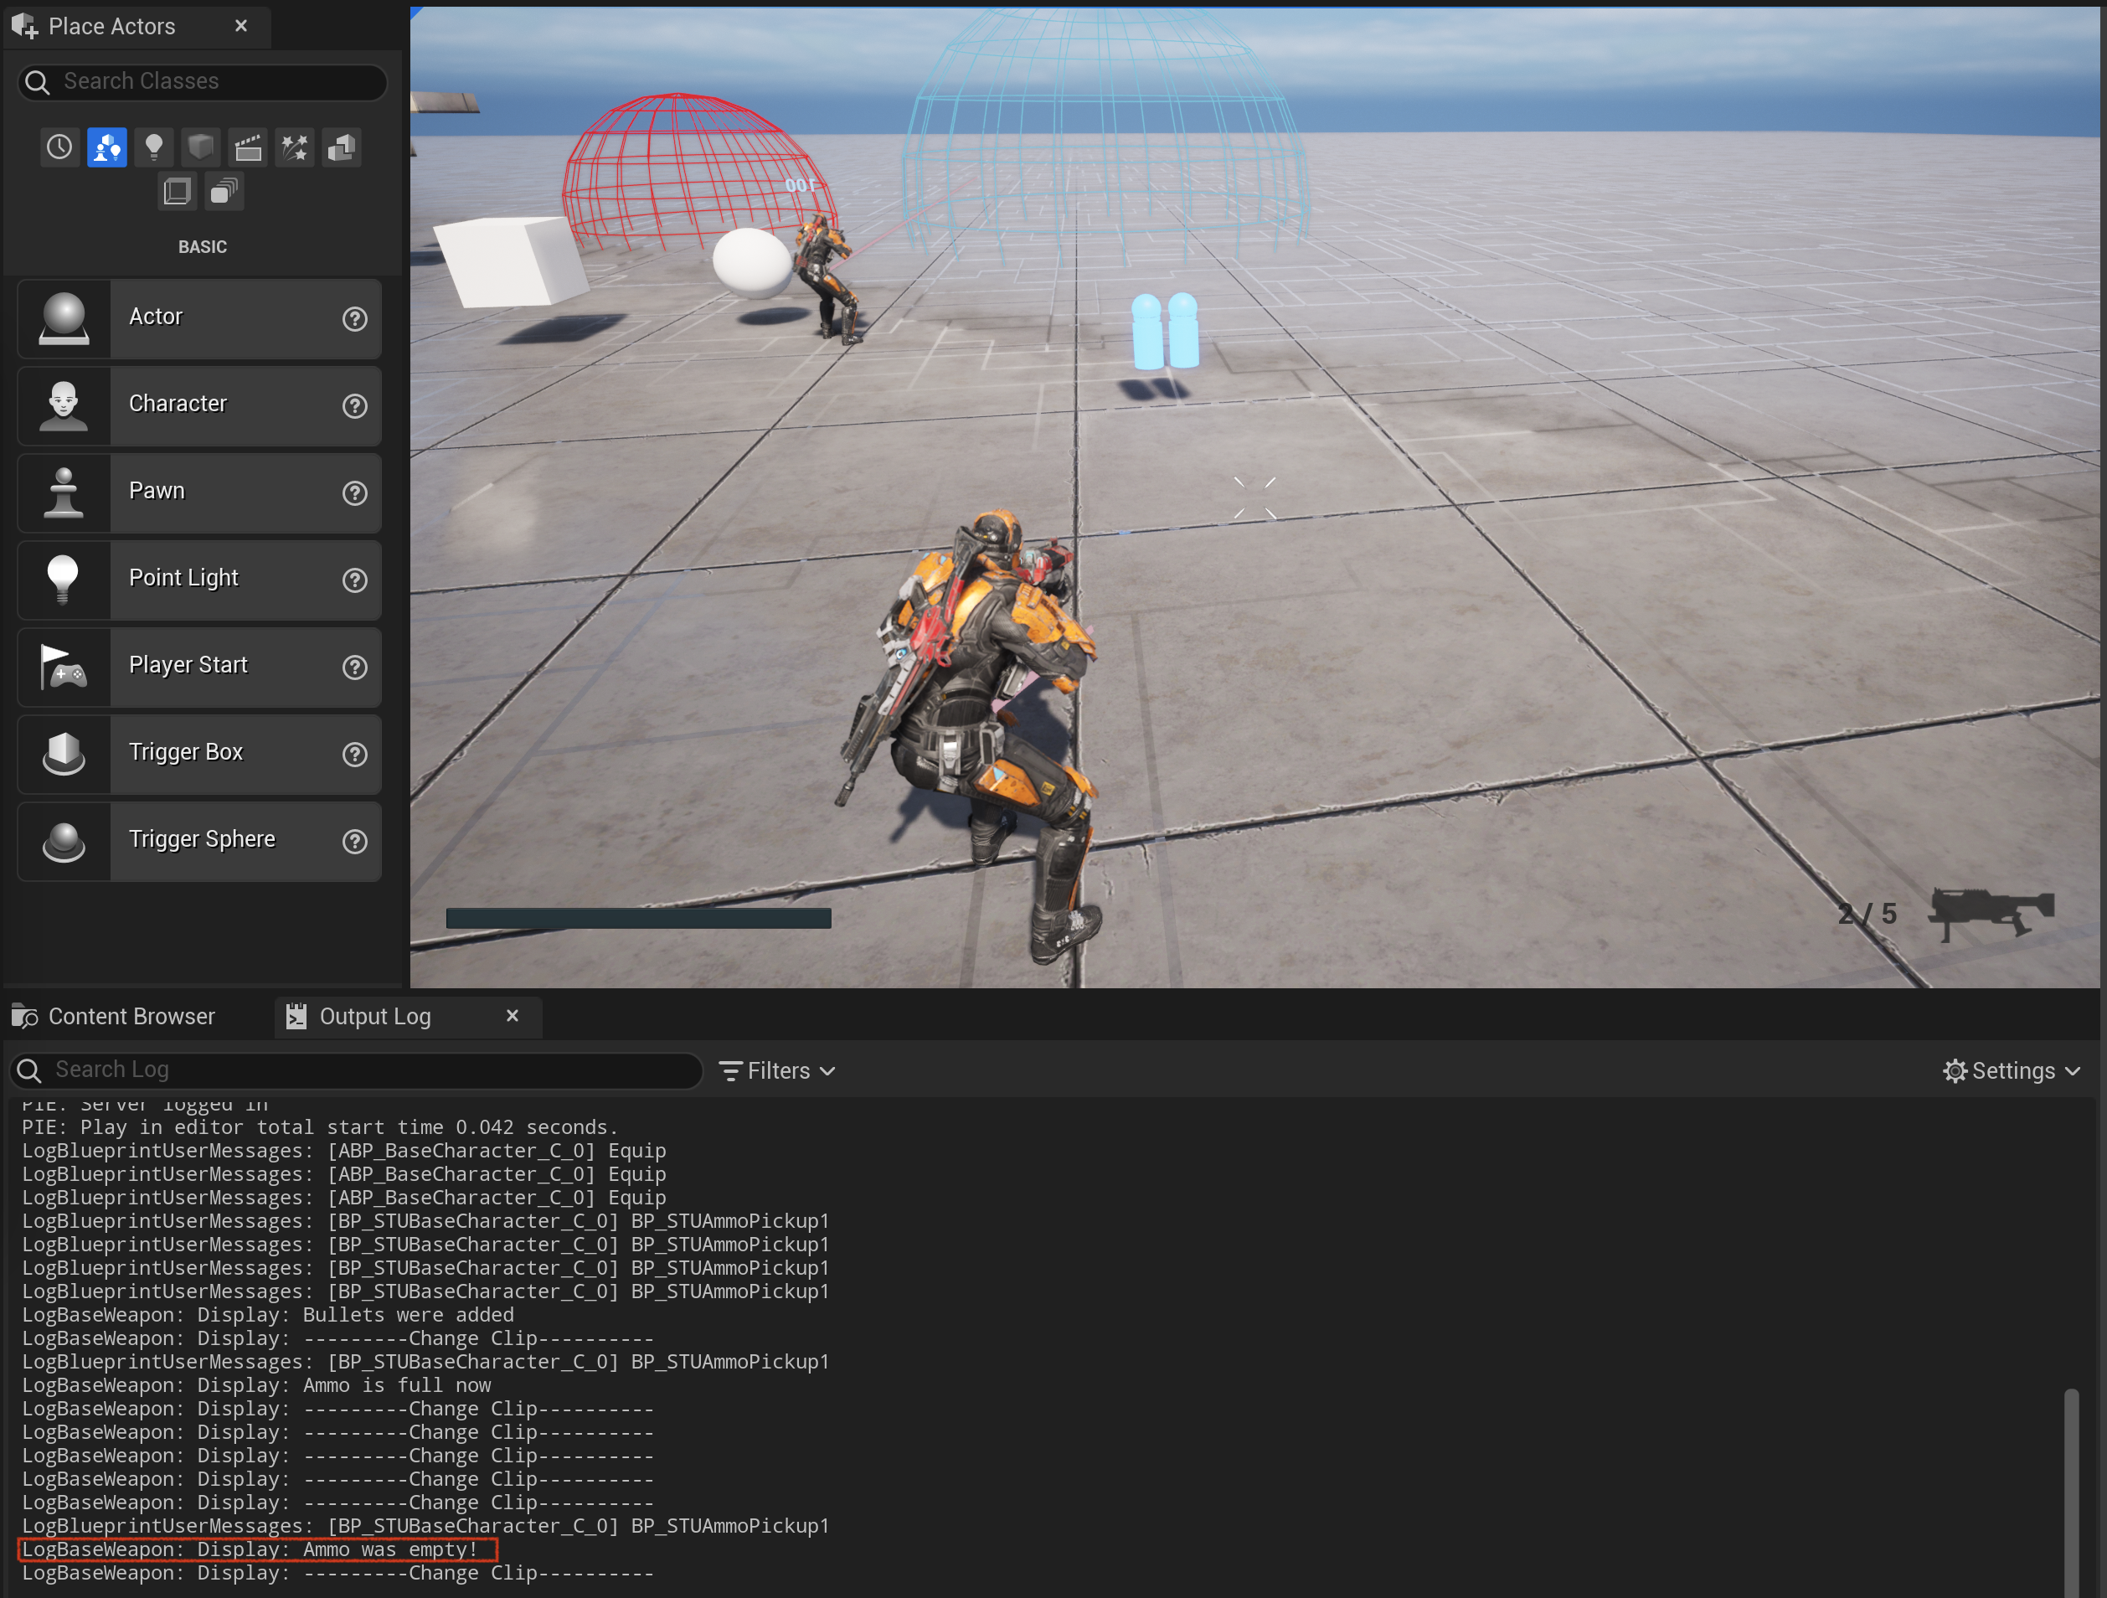The width and height of the screenshot is (2107, 1598).
Task: Click the Search Log magnifier icon
Action: 29,1071
